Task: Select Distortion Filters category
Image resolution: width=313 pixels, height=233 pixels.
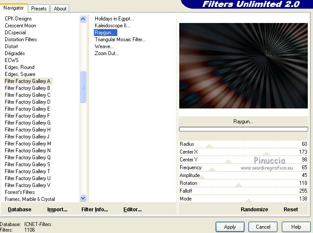Action: (x=21, y=39)
